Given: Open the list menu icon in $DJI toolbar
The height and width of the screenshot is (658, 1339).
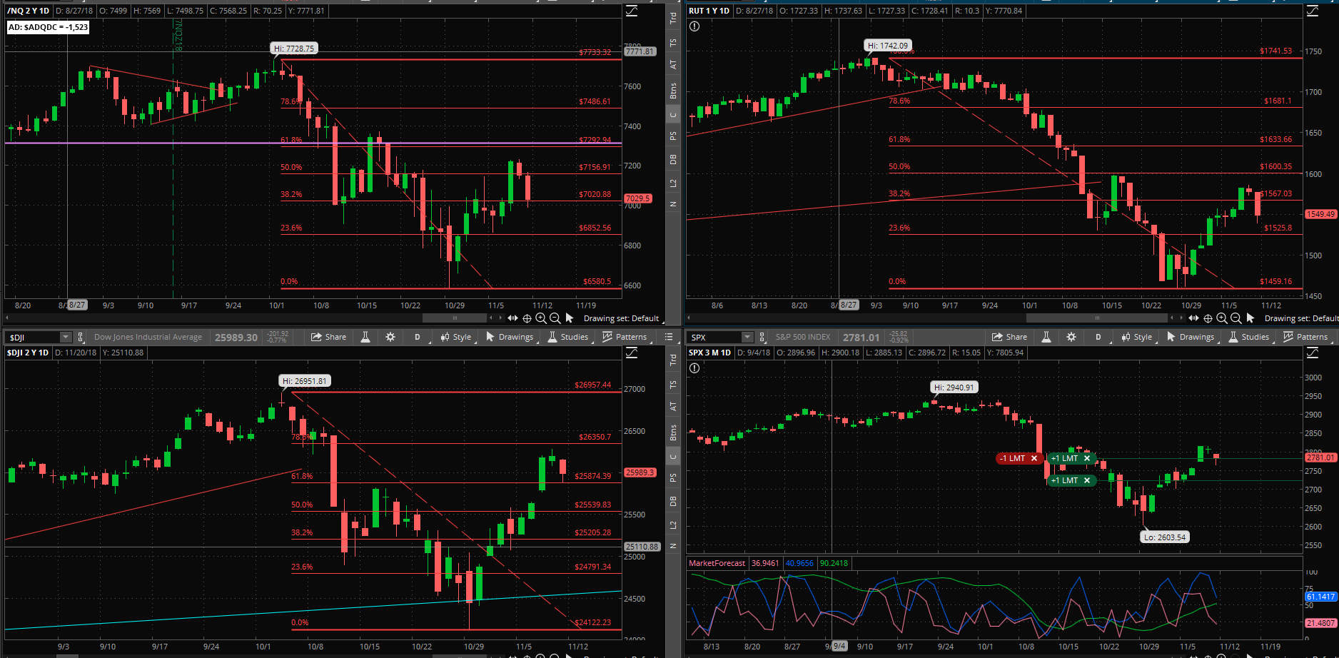Looking at the screenshot, I should click(669, 337).
